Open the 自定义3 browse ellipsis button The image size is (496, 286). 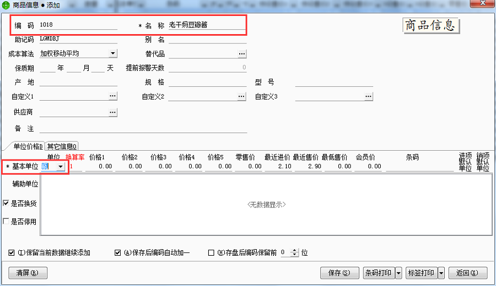tap(368, 96)
